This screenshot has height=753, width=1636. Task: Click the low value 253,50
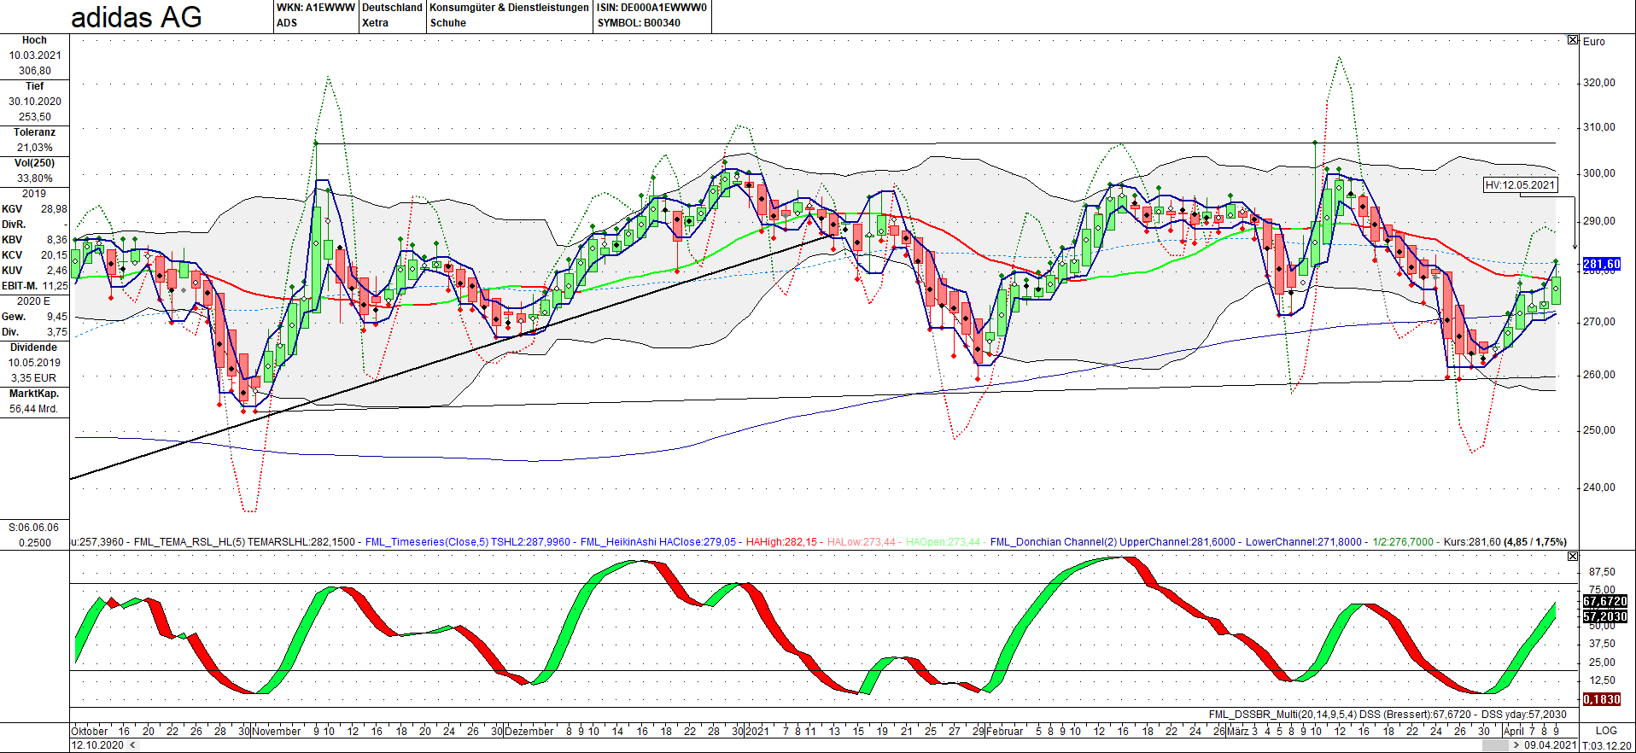(x=35, y=117)
